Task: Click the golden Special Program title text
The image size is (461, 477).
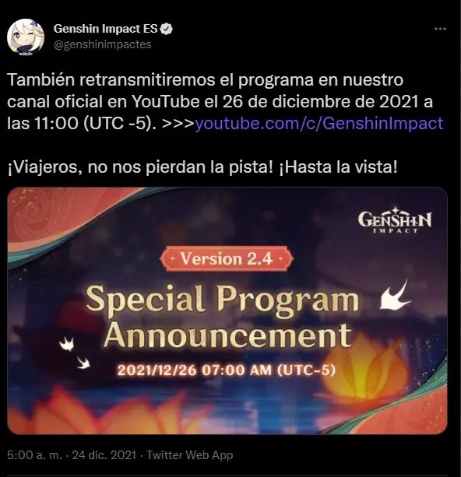Action: click(x=223, y=300)
